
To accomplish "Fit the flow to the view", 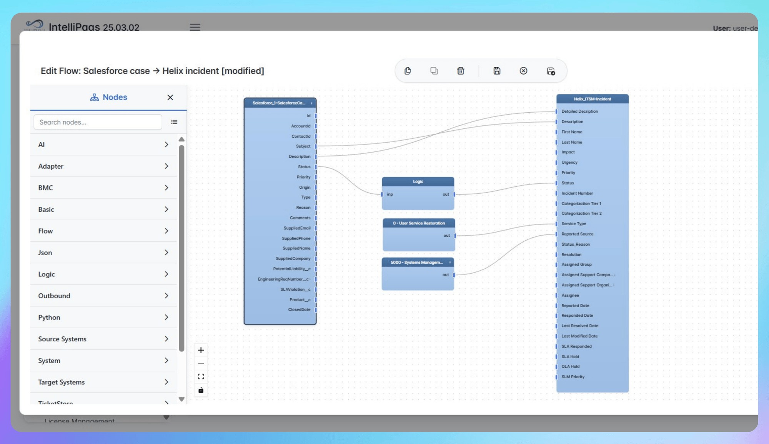I will (x=201, y=376).
